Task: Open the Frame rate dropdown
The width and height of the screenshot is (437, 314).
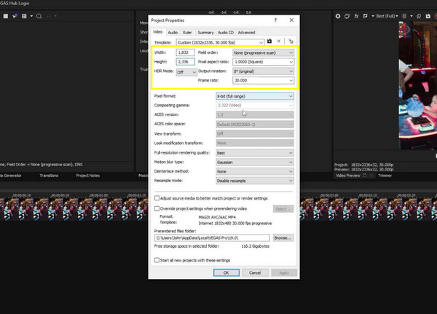Action: point(291,80)
